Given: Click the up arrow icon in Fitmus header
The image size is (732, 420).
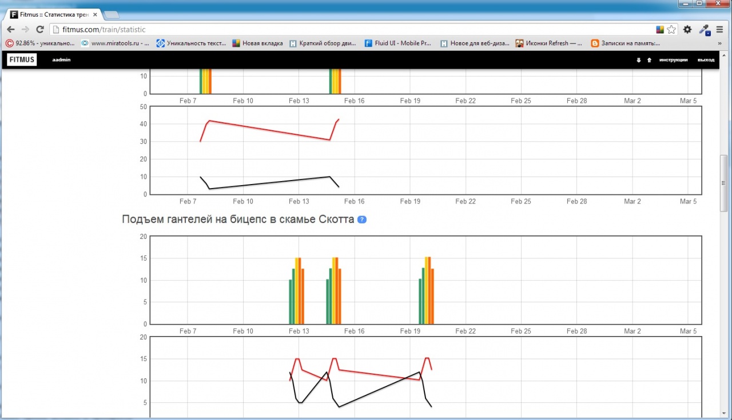Looking at the screenshot, I should tap(649, 60).
